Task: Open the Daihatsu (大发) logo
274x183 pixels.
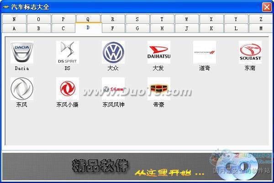Action: click(159, 52)
